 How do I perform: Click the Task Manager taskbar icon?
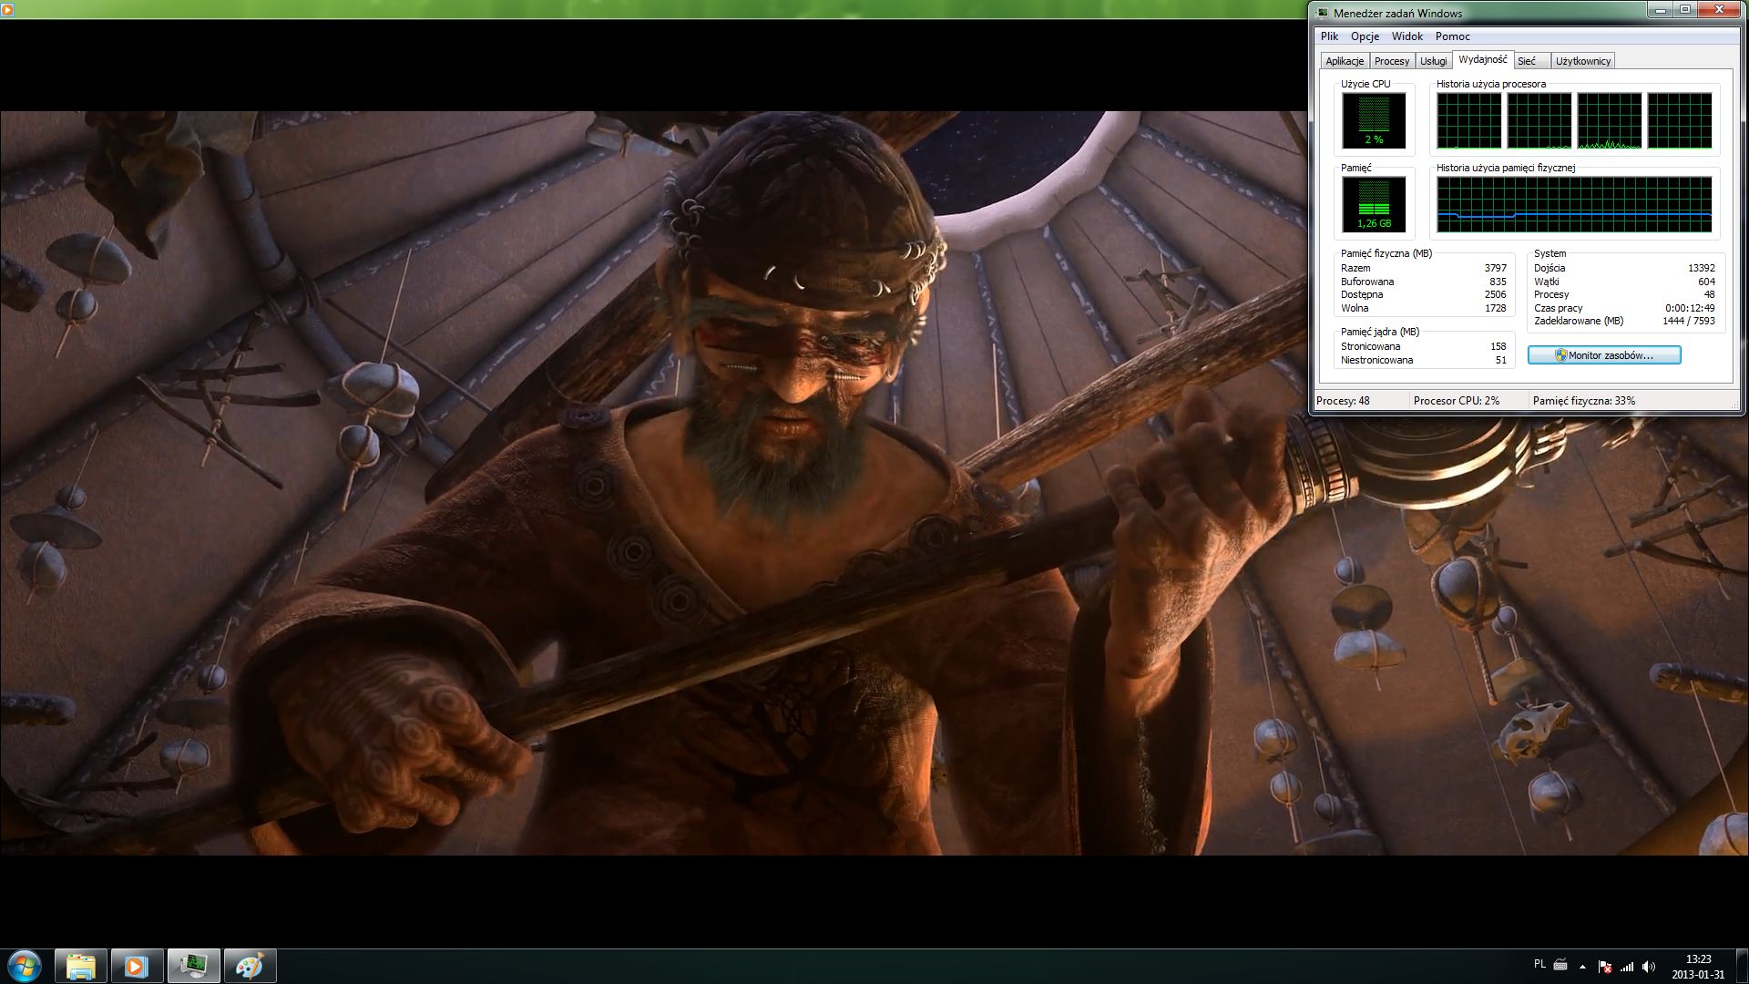(193, 966)
